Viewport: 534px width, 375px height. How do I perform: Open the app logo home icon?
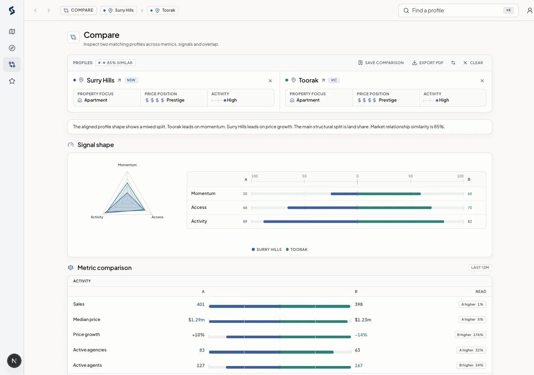(x=12, y=10)
